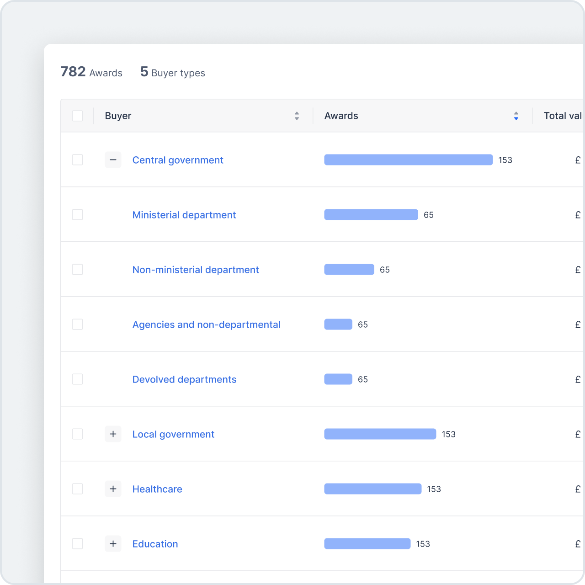Open the Devolved departments link
The width and height of the screenshot is (585, 585).
(184, 379)
